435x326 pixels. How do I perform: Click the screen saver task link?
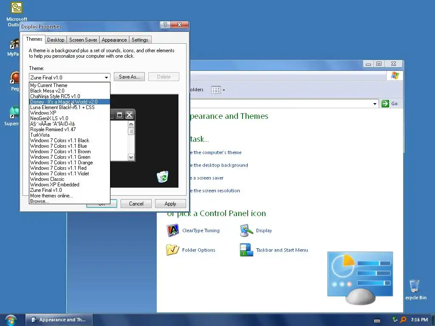207,178
